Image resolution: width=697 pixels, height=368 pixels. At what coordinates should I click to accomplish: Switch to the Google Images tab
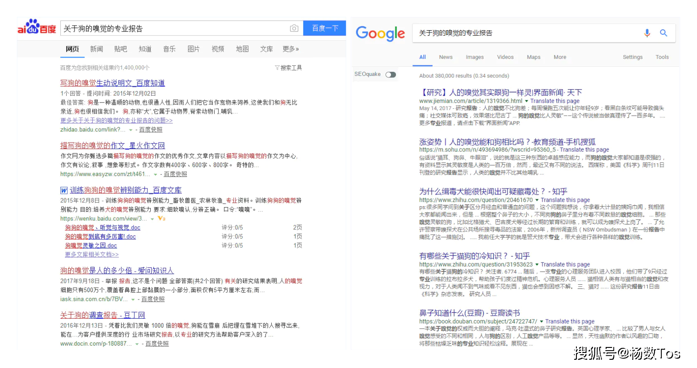pyautogui.click(x=475, y=57)
